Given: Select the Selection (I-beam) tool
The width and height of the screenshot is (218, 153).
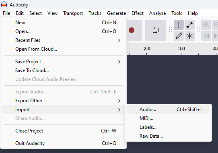Looking at the screenshot, I should click(179, 25).
